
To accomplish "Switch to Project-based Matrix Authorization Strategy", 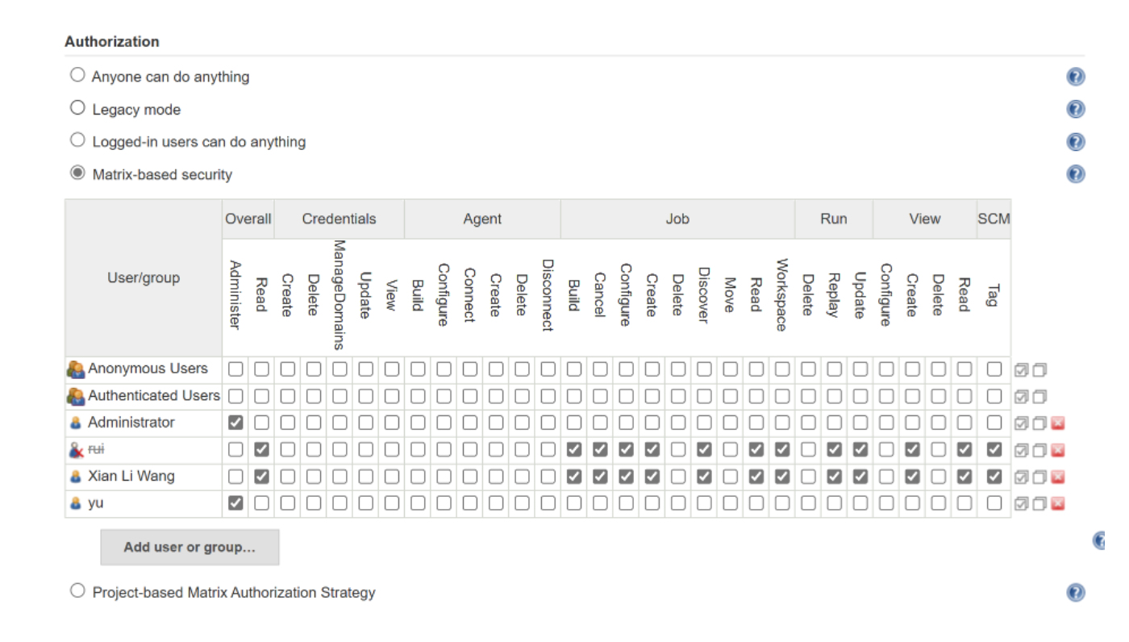I will coord(77,590).
